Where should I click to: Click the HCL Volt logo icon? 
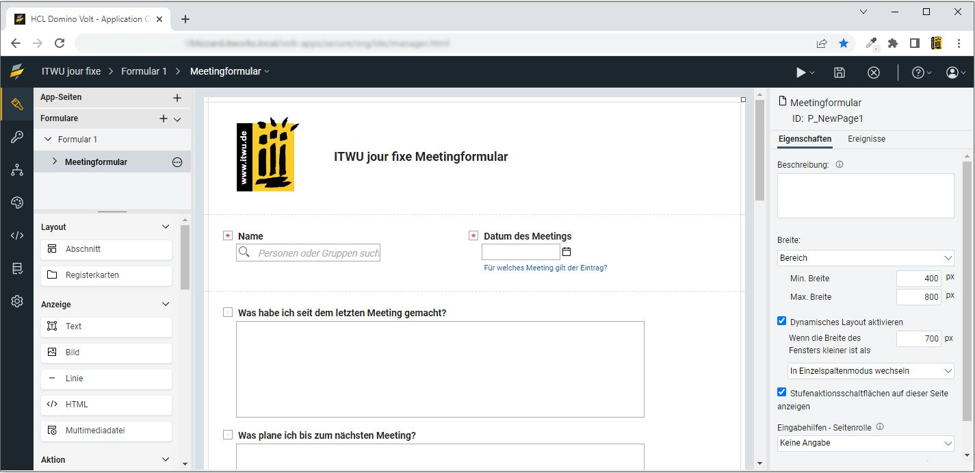click(x=17, y=72)
